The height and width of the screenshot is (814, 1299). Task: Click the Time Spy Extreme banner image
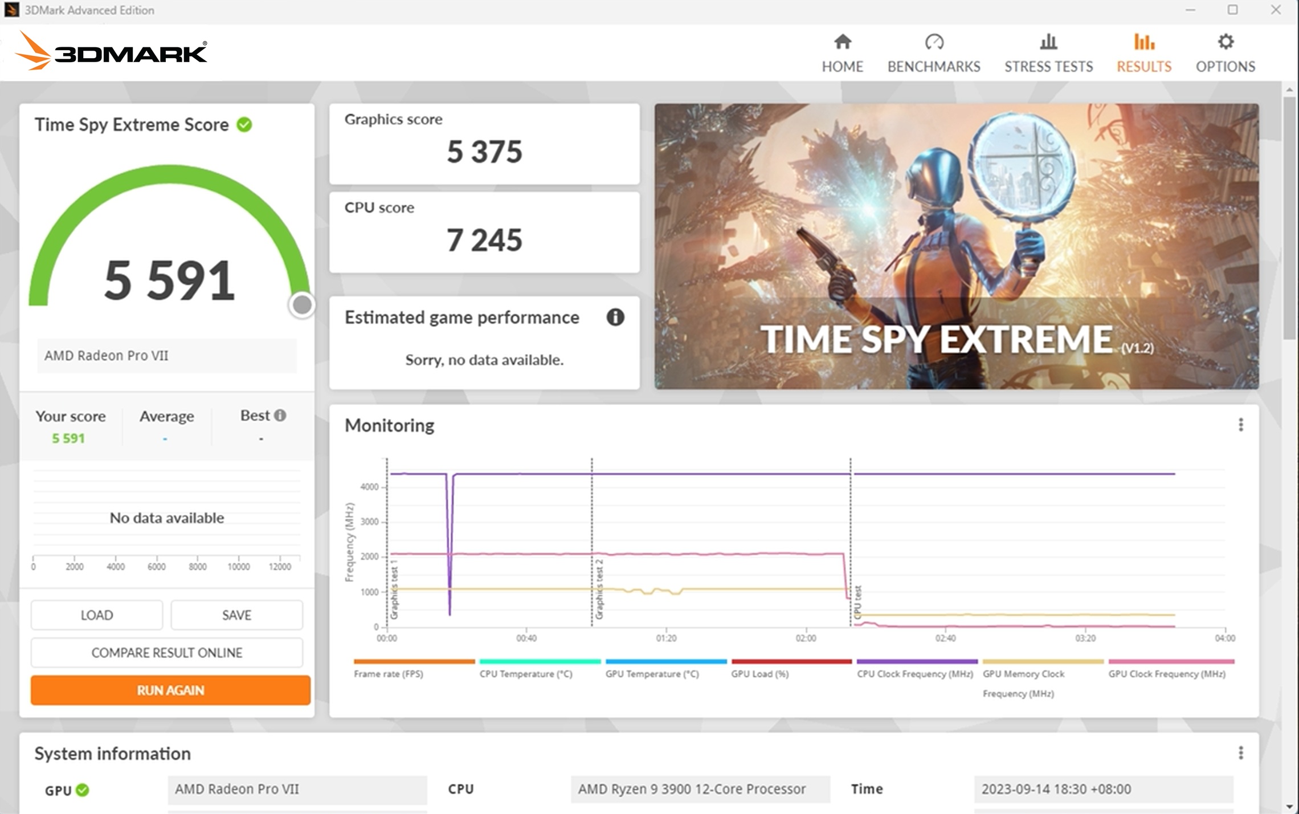(957, 246)
